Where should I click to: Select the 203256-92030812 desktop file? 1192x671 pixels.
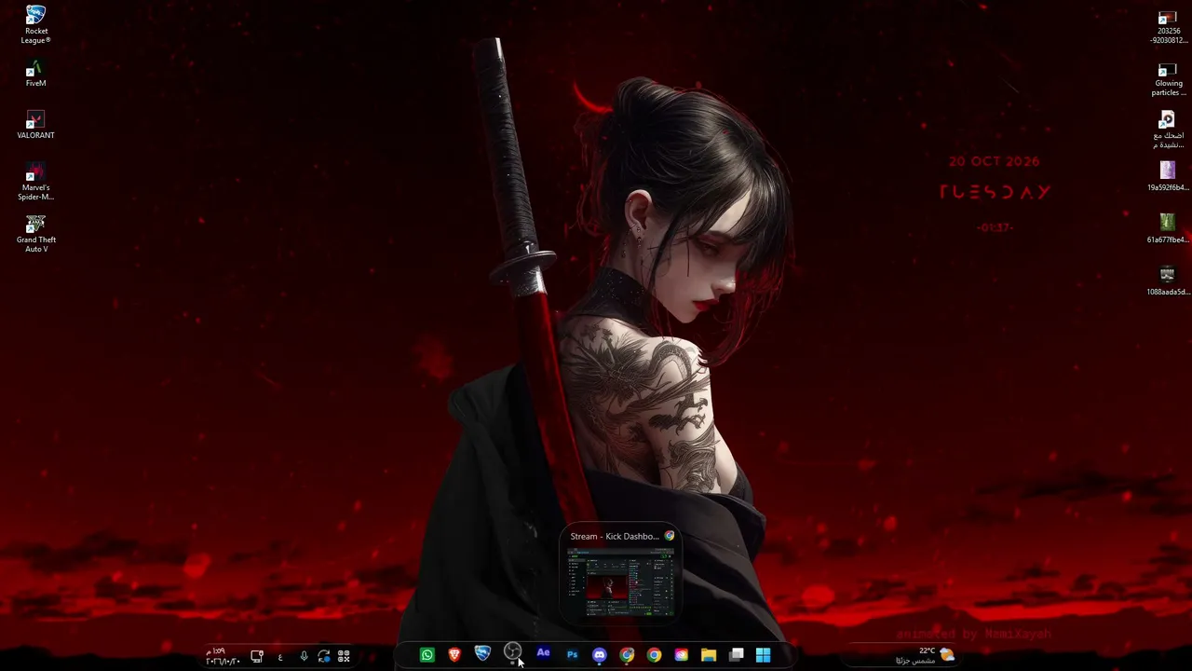(1168, 28)
